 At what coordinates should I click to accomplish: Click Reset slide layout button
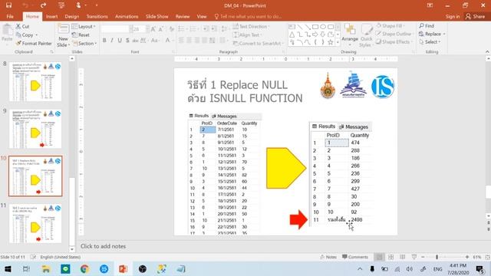coord(81,35)
